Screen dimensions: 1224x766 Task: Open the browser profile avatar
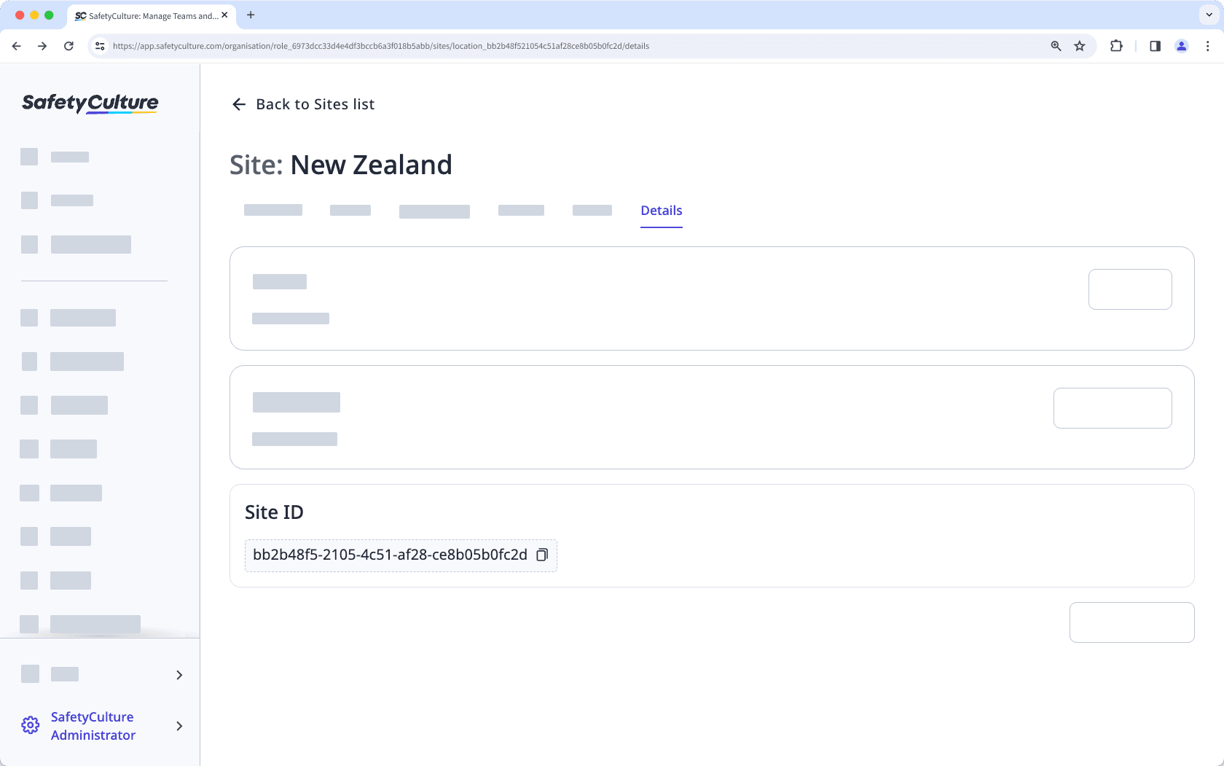click(1182, 45)
